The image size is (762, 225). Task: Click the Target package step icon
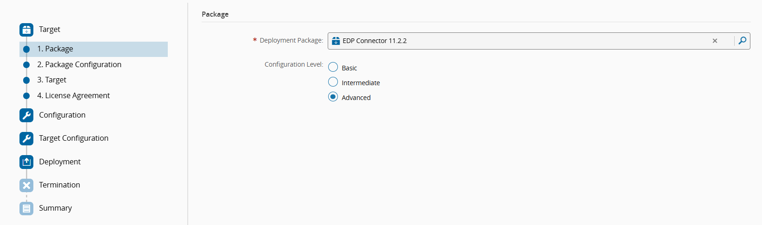[x=26, y=30]
